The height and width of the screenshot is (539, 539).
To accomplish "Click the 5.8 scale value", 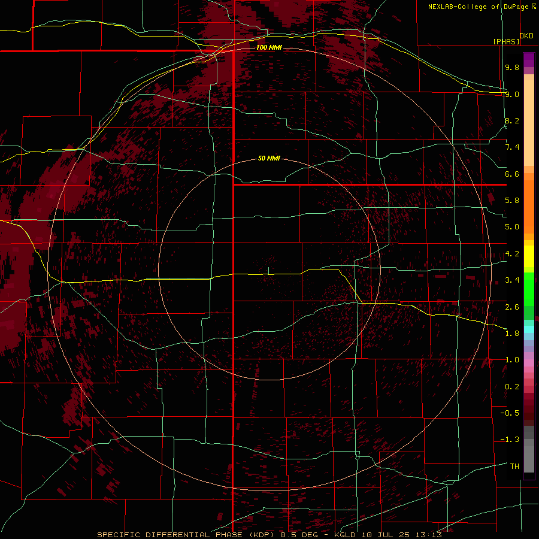I will tap(512, 201).
